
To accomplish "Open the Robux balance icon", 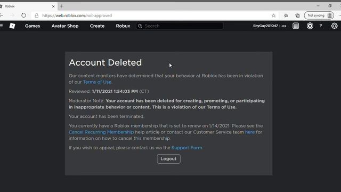I will point(310,26).
